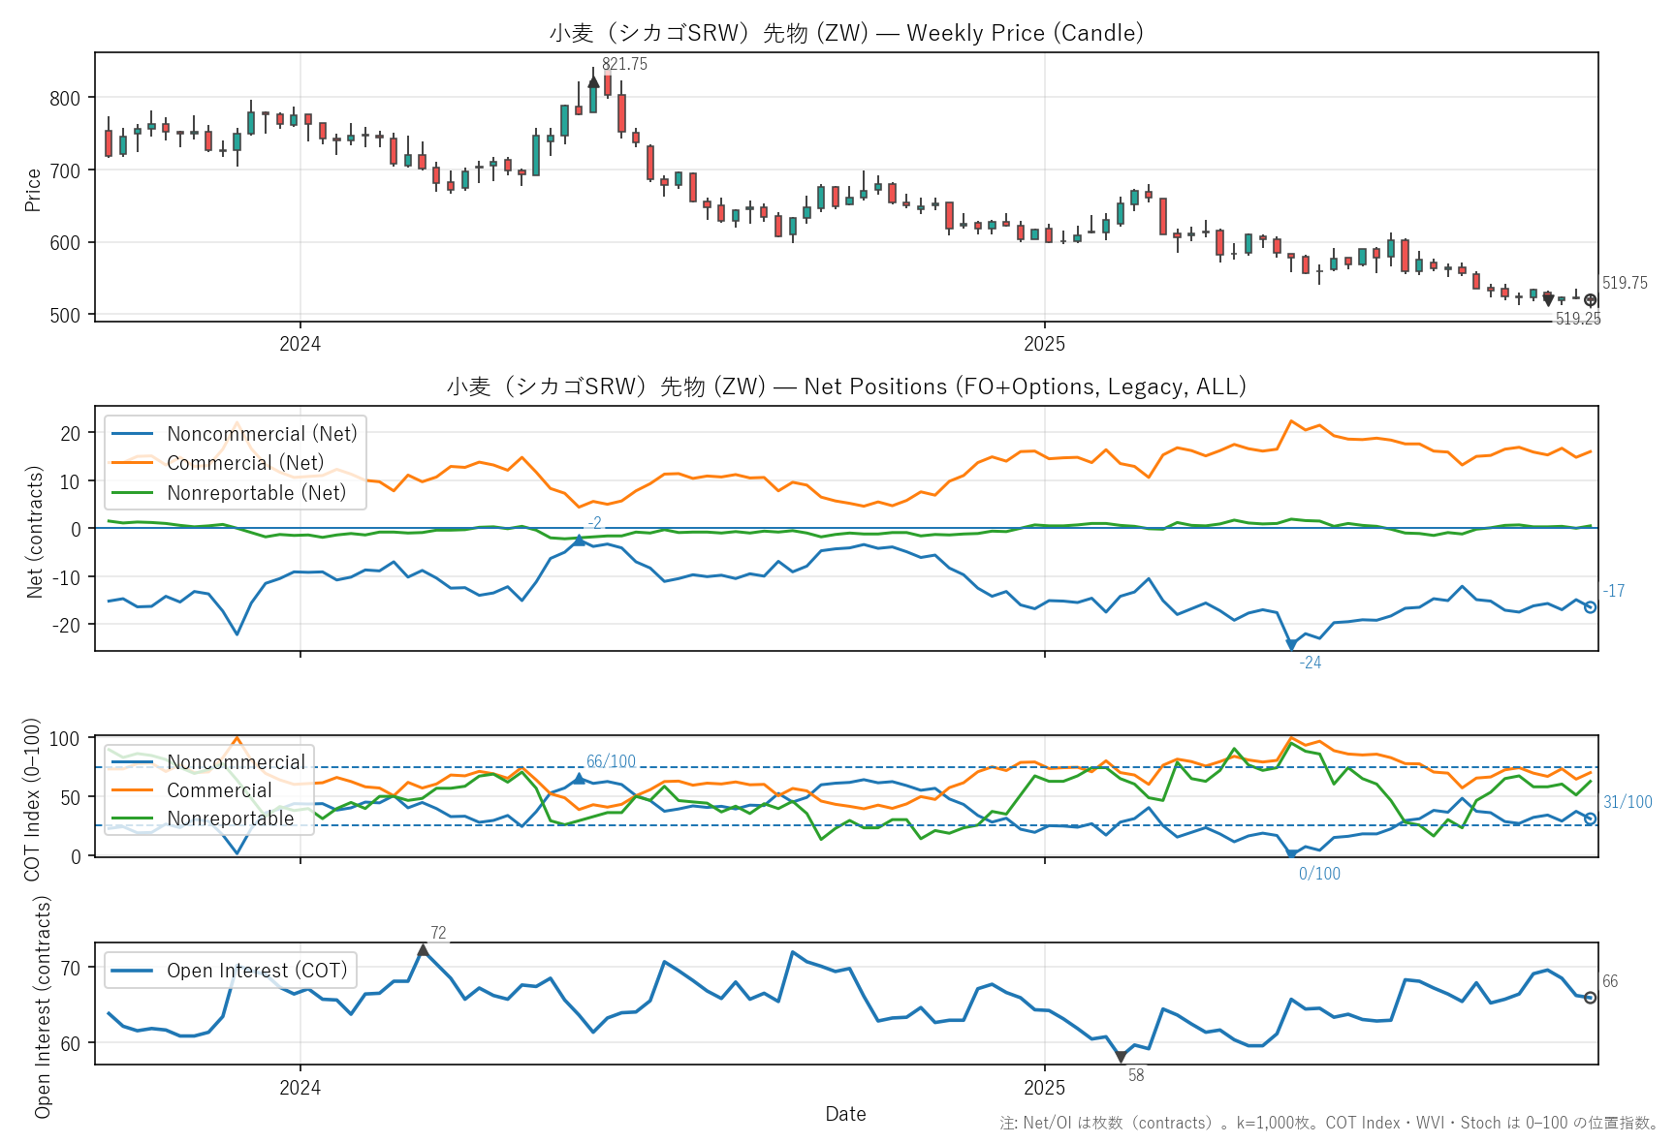Click the Commercial entry in COT Index legend
Viewport: 1675px width, 1143px height.
point(219,790)
